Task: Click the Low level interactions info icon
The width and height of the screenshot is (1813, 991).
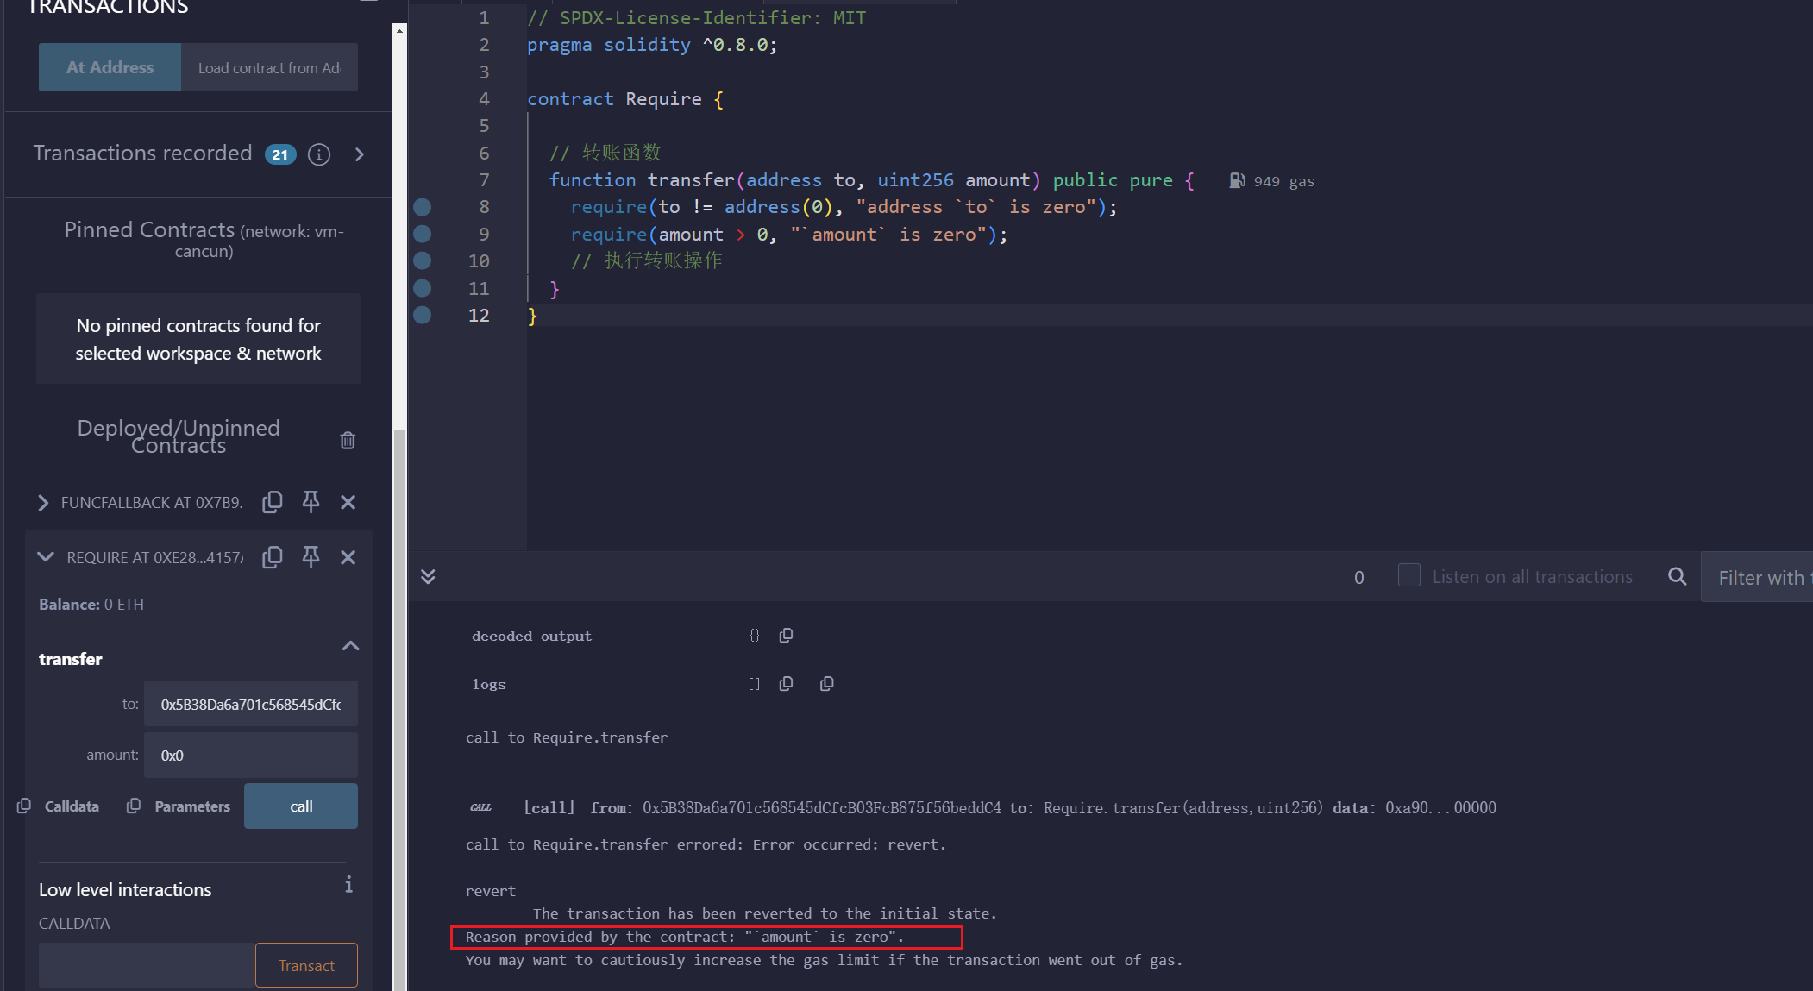Action: click(x=348, y=885)
